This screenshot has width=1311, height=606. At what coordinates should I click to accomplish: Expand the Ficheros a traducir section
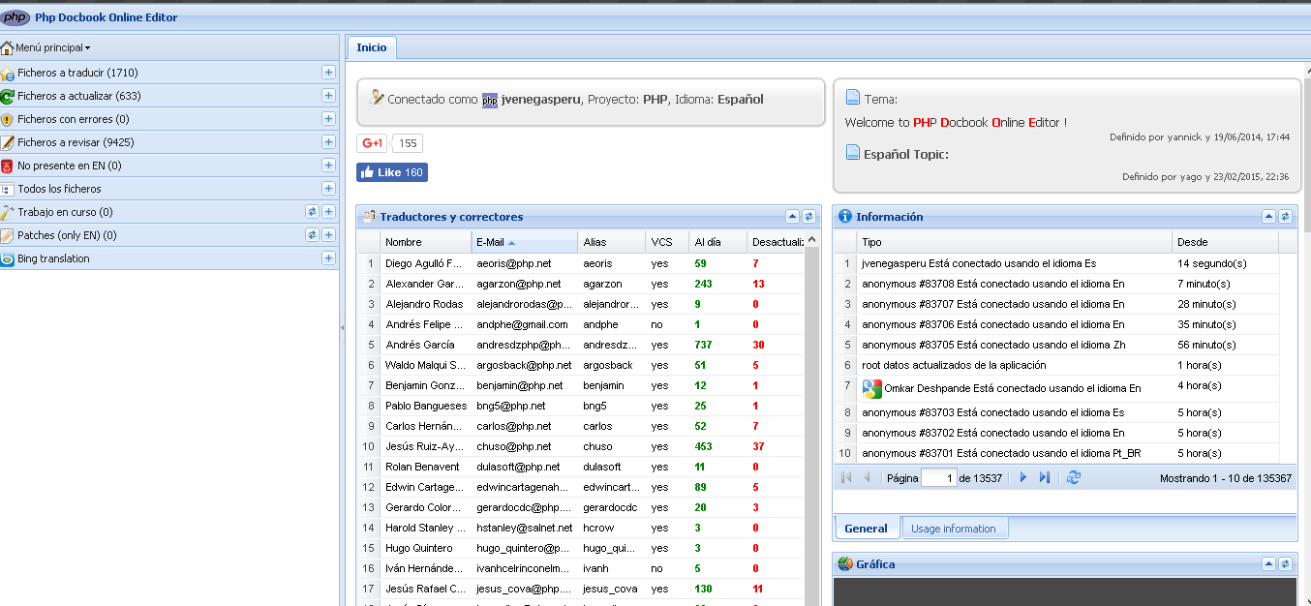point(328,73)
